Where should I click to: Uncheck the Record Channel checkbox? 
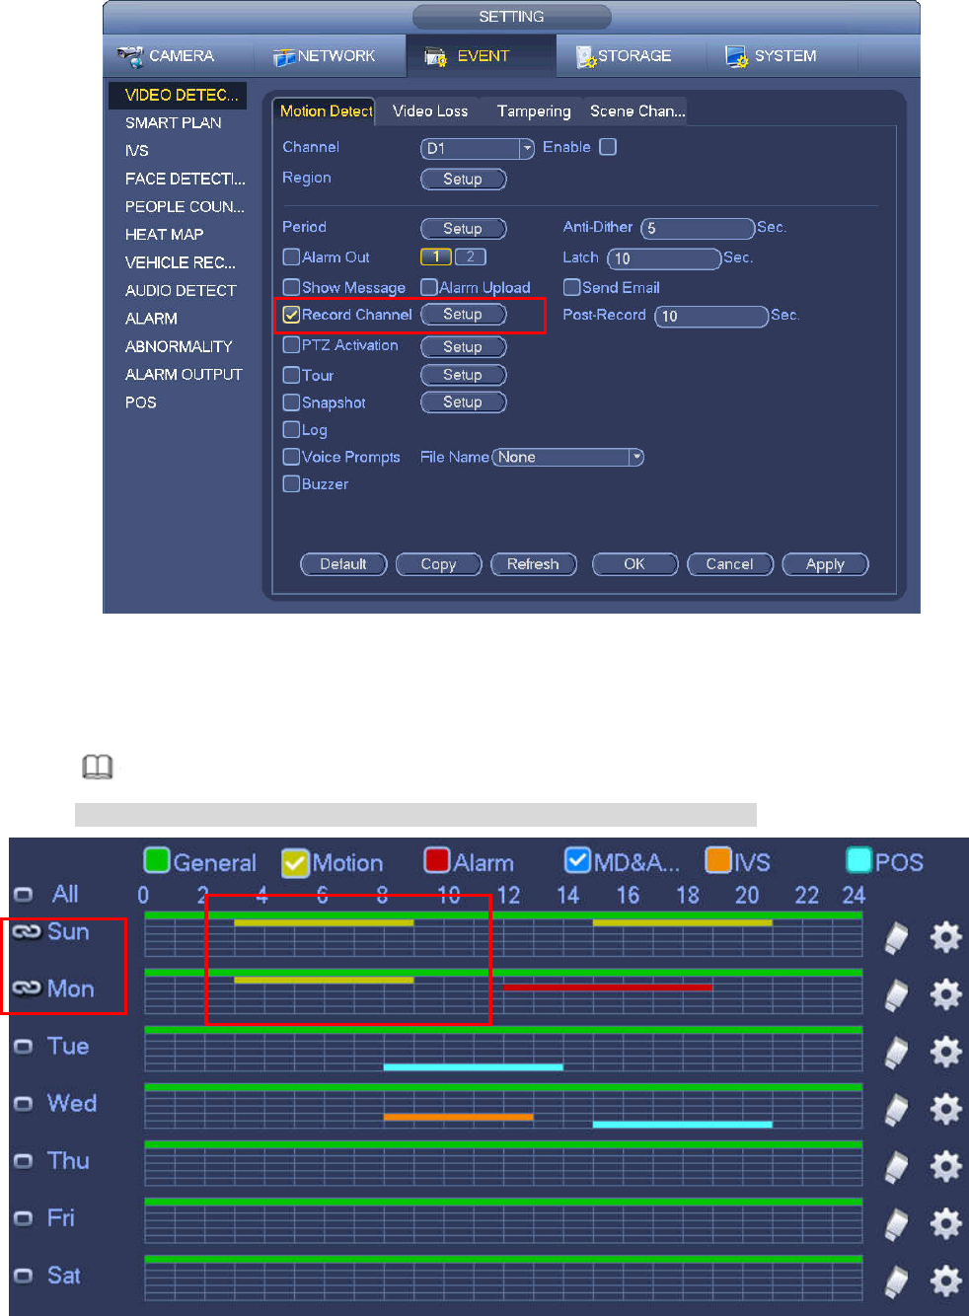[x=291, y=315]
